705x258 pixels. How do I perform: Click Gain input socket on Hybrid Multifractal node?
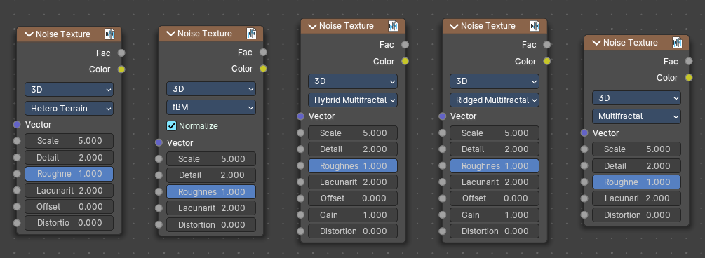click(x=301, y=215)
